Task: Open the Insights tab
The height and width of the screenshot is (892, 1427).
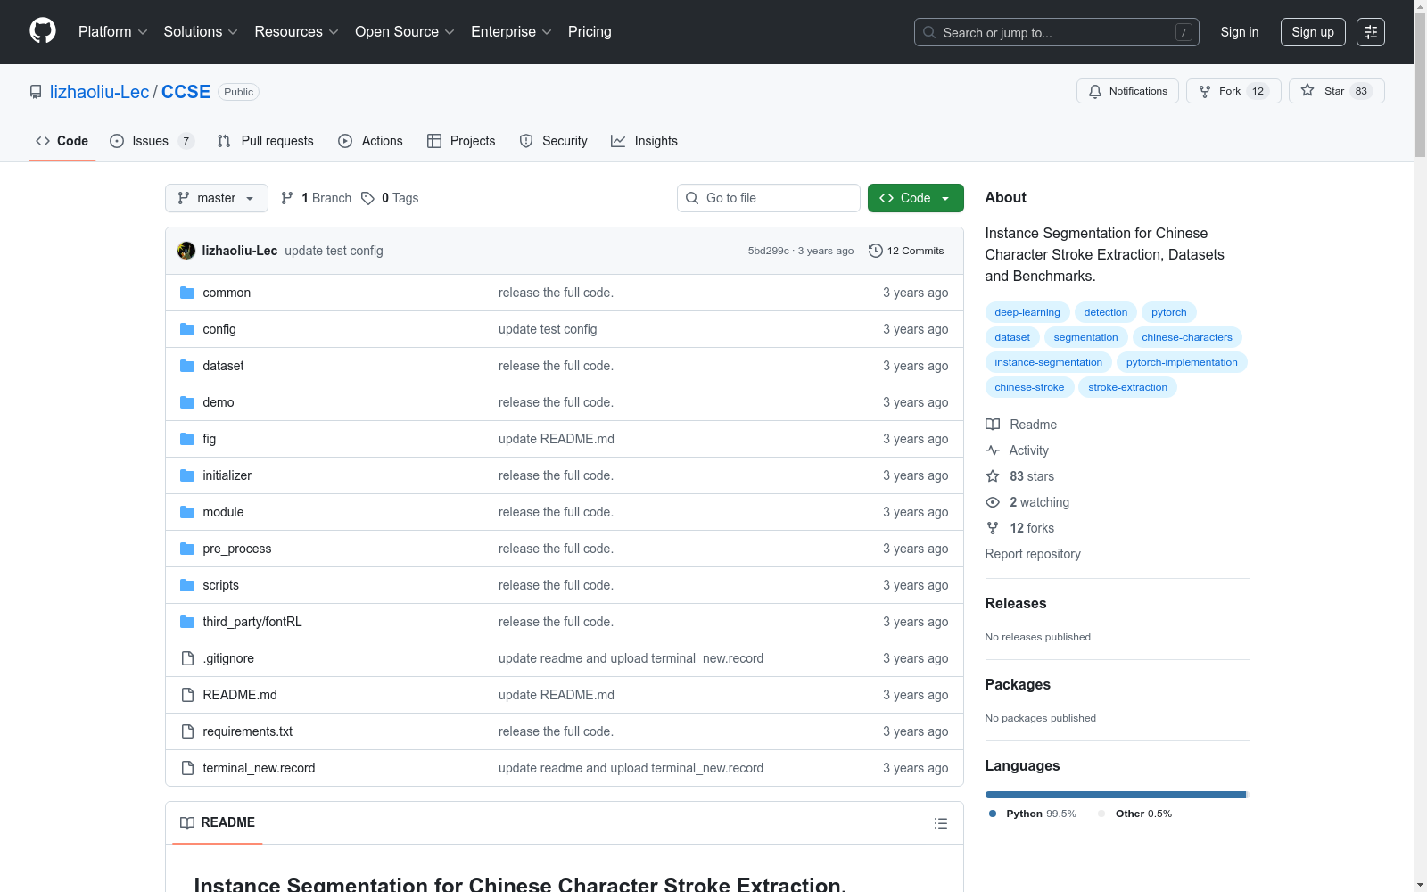Action: [x=644, y=141]
